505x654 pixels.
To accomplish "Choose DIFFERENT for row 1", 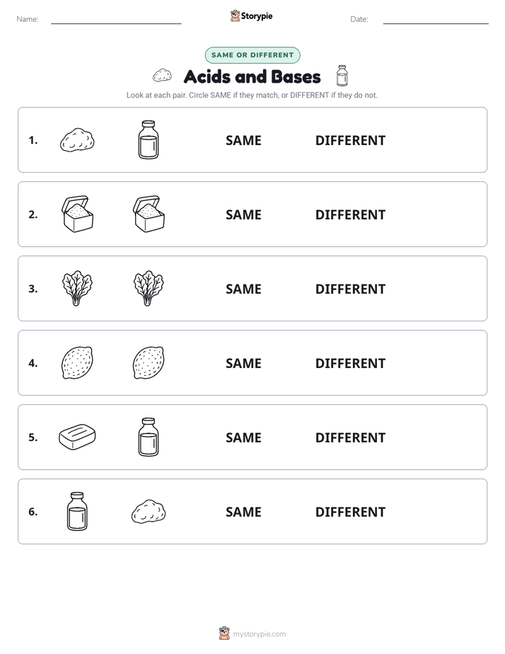I will tap(350, 140).
